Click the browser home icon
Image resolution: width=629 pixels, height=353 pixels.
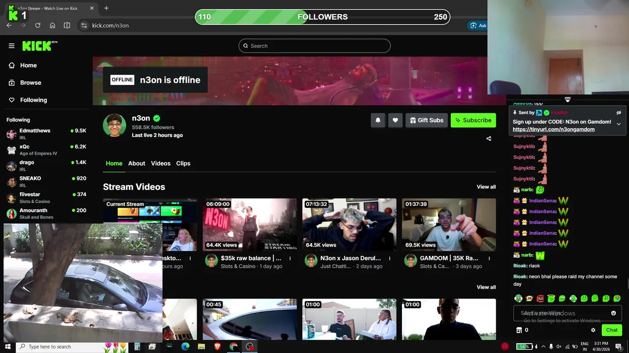pos(53,25)
